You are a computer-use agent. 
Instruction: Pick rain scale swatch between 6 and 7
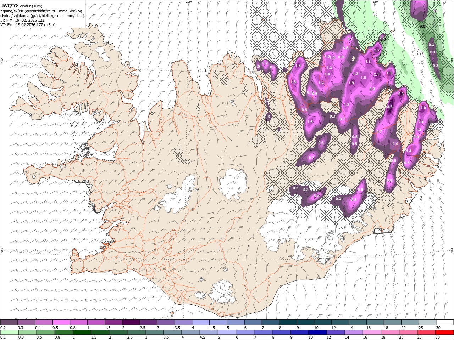(245, 333)
